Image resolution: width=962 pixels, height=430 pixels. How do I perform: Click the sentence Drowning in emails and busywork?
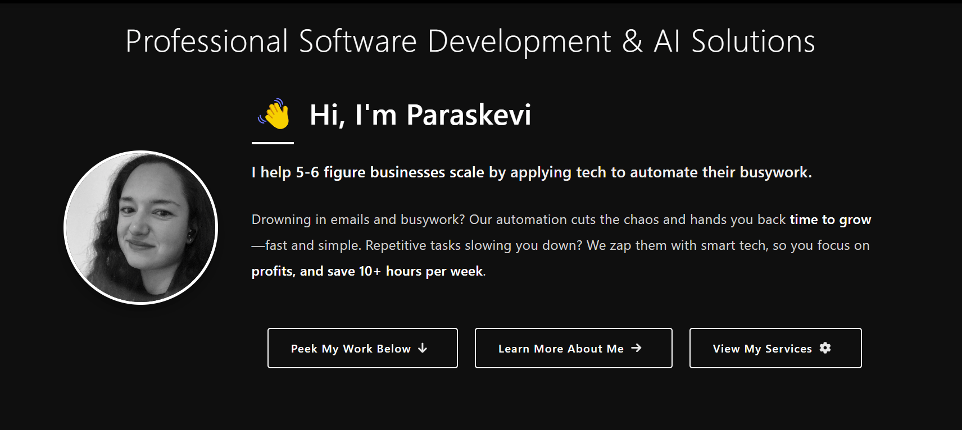tap(358, 219)
